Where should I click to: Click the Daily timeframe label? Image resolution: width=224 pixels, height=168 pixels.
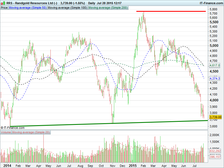click(92, 3)
